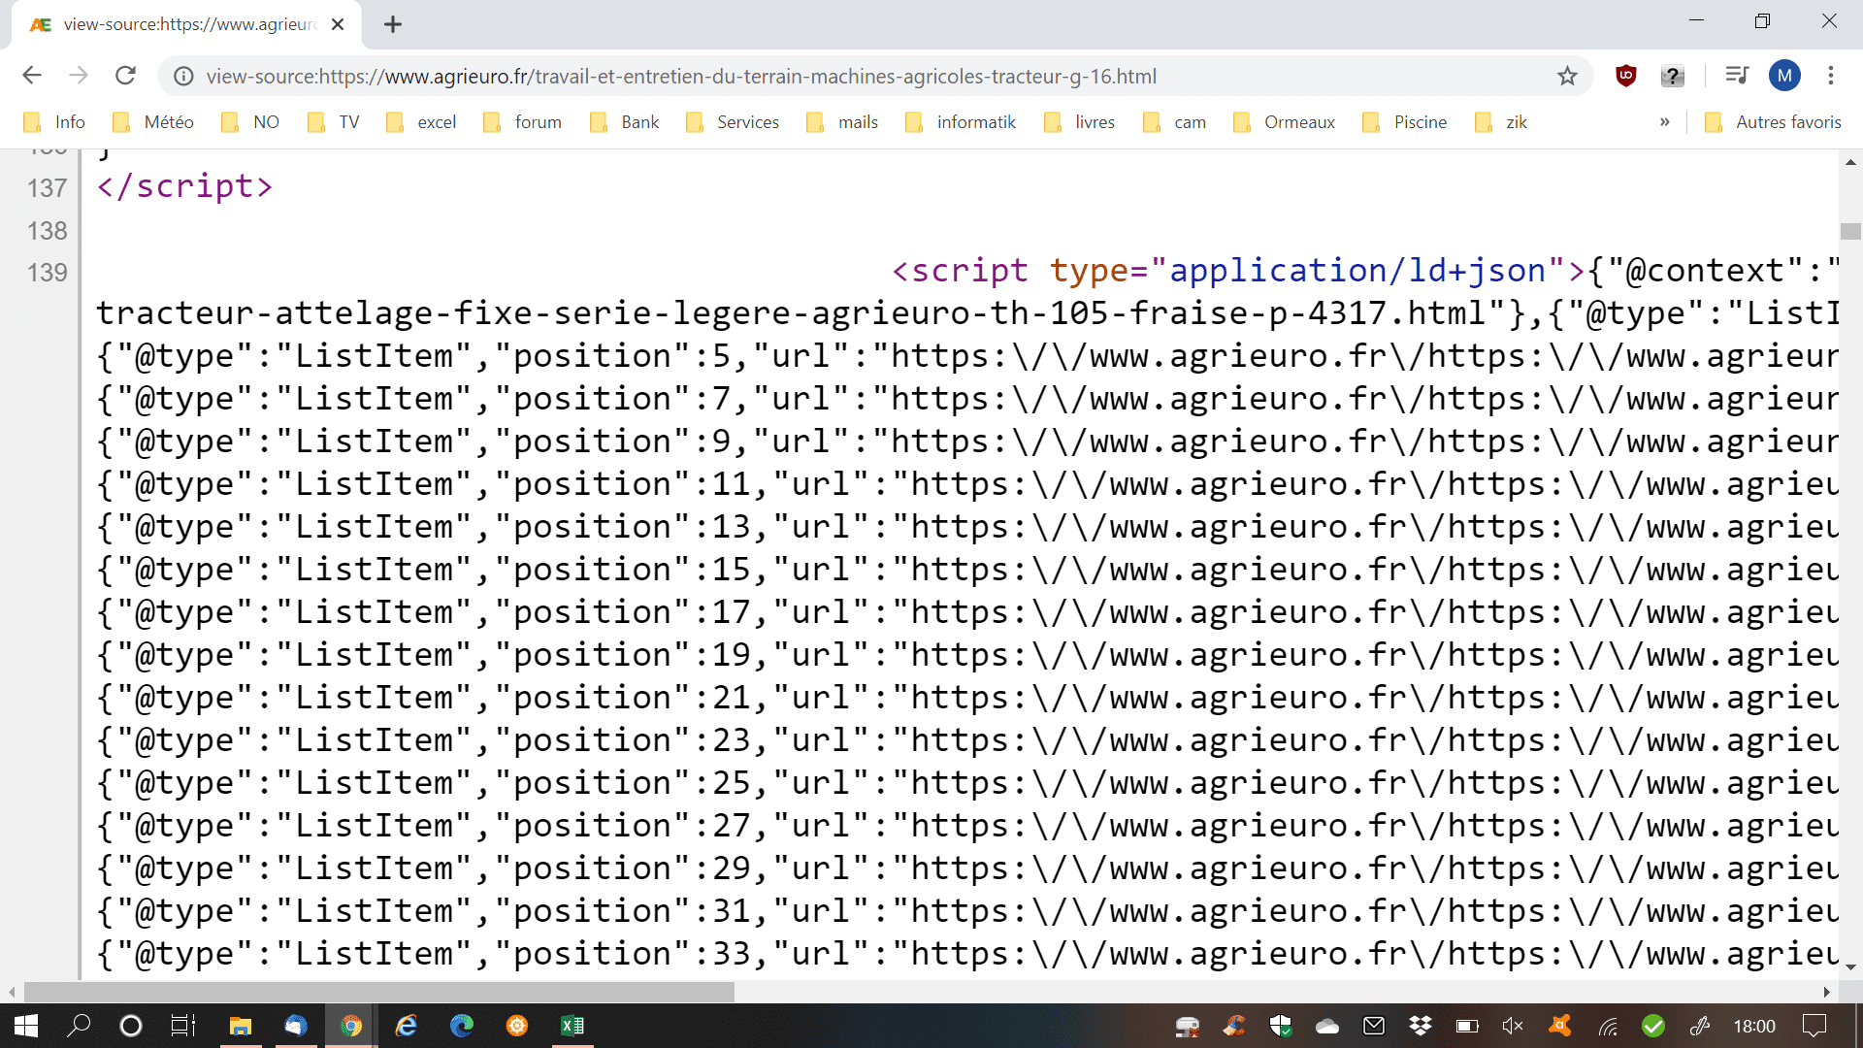1863x1048 pixels.
Task: Open the Autres favoris folder
Action: 1774,122
